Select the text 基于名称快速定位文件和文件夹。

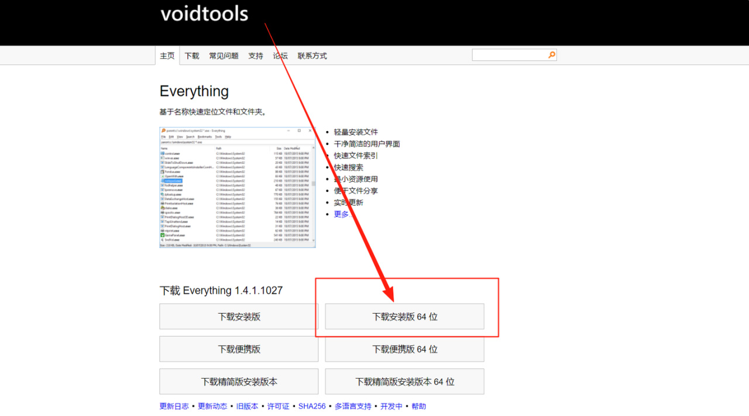point(213,112)
